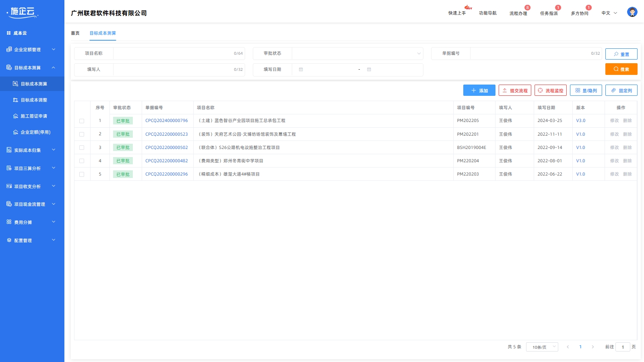Click the 实际成本归集 sidebar icon

[x=9, y=150]
